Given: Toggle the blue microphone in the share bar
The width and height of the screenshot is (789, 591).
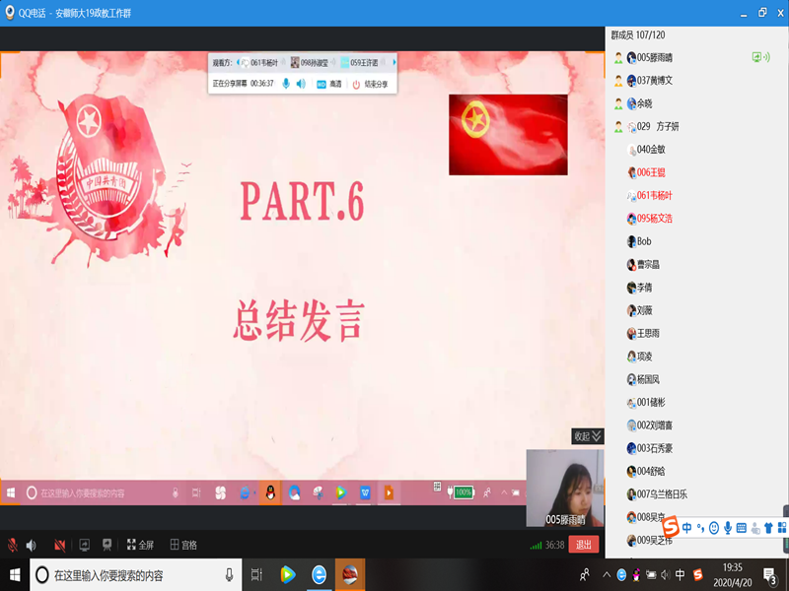Looking at the screenshot, I should (x=286, y=84).
